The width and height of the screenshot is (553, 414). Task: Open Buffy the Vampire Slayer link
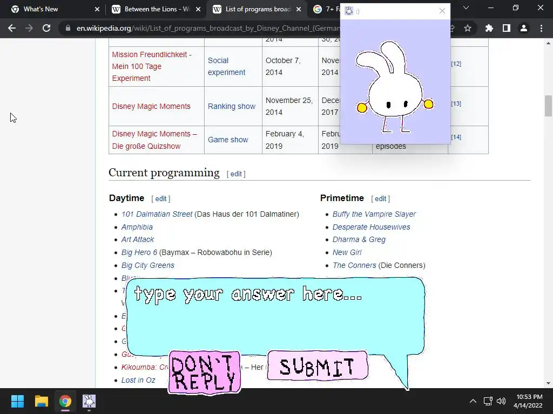pos(374,214)
